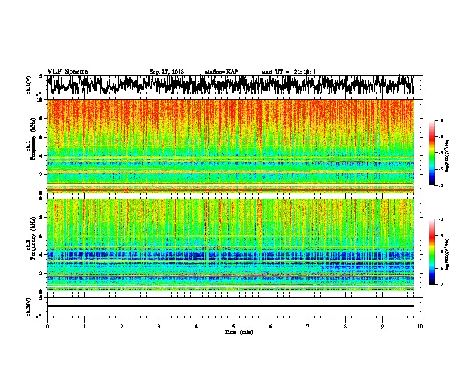
Task: Click the "8" tick on ch.1 frequency axis
Action: pos(41,118)
